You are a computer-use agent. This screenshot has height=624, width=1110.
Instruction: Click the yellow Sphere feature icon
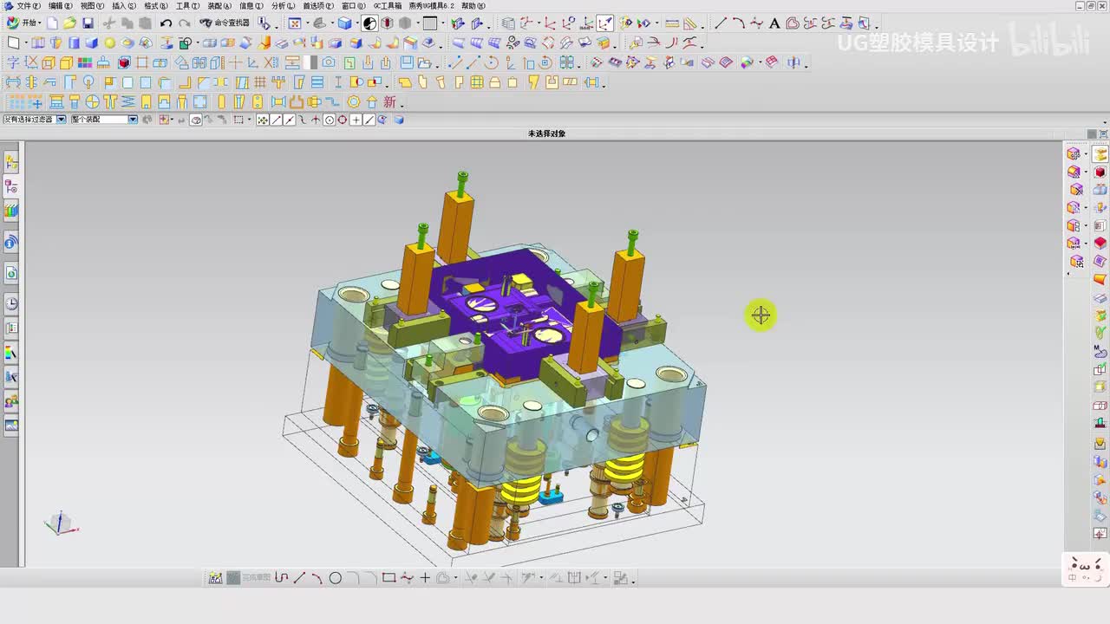[110, 42]
